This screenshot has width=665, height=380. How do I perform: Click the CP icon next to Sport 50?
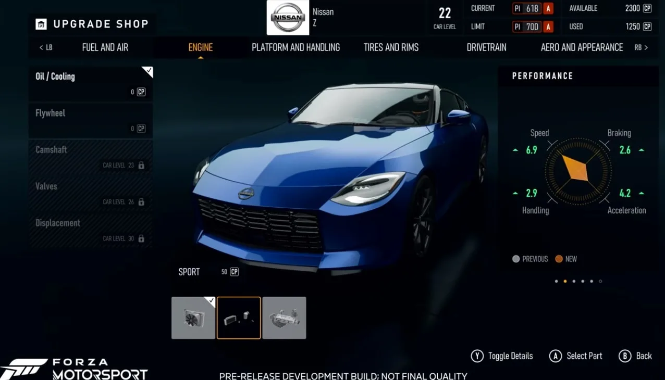(235, 272)
